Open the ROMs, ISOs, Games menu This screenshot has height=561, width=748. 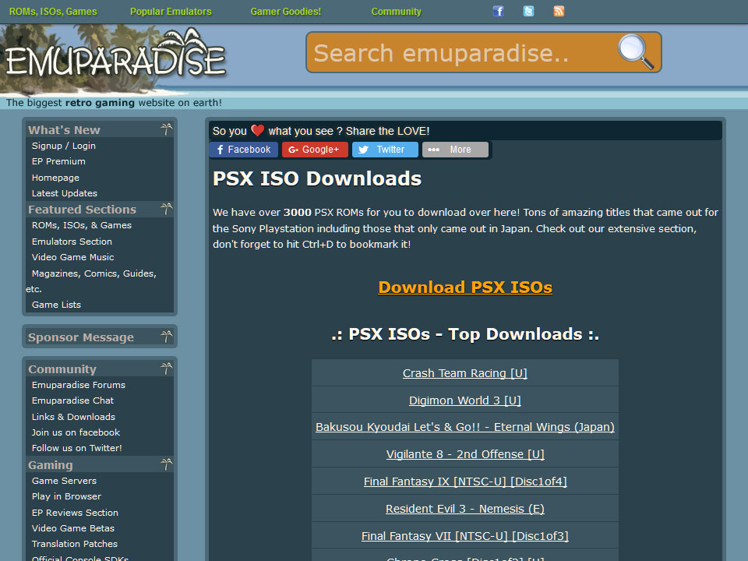click(x=53, y=12)
